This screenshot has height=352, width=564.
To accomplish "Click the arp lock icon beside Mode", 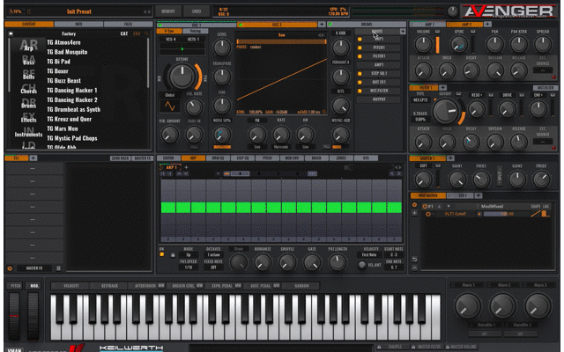I will [173, 254].
